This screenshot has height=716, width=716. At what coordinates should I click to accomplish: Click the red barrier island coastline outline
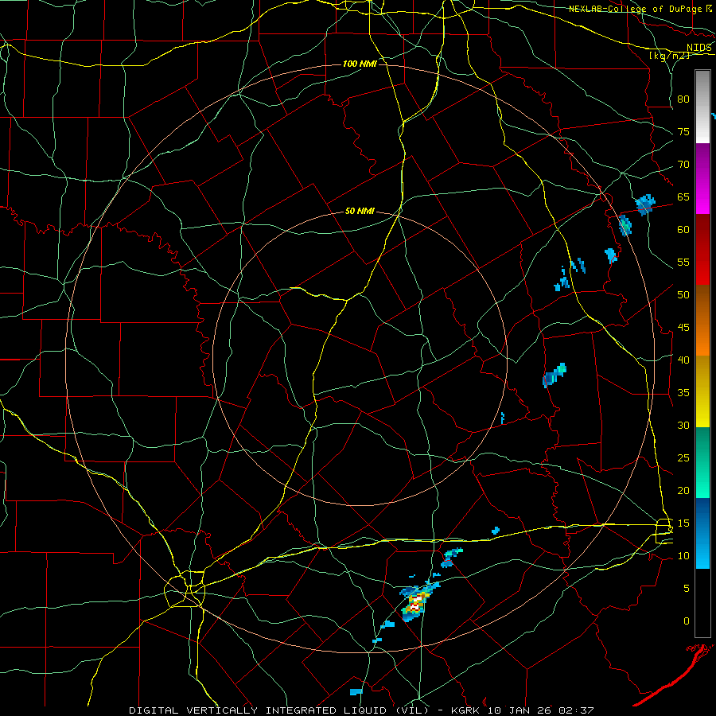click(x=673, y=675)
